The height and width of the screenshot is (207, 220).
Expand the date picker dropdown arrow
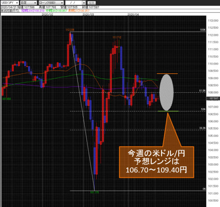[x=84, y=3]
